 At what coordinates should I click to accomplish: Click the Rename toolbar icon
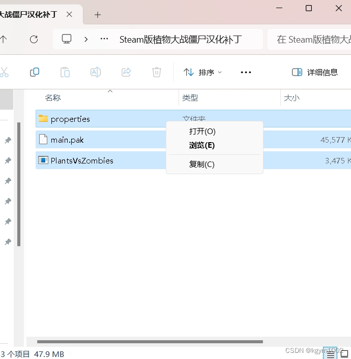96,72
